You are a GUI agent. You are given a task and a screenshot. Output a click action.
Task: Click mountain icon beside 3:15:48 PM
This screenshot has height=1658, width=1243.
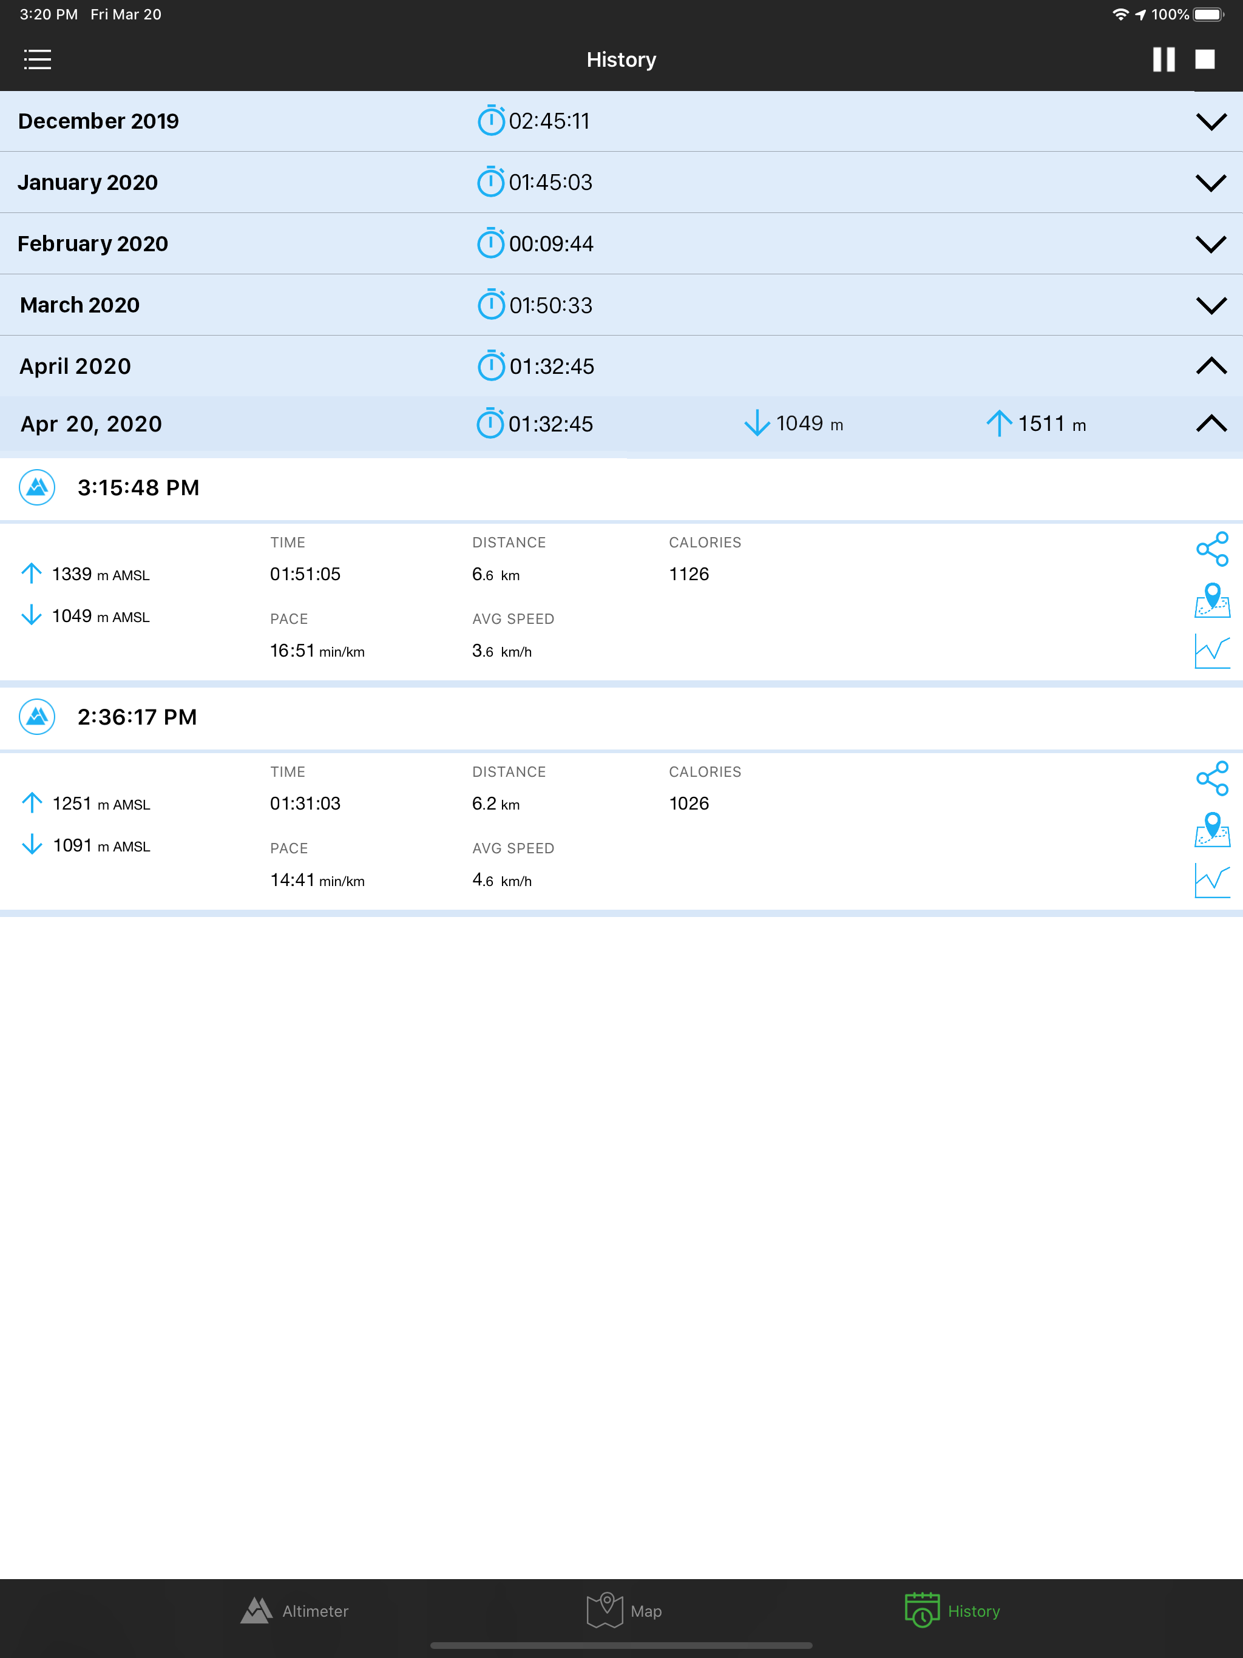tap(37, 488)
